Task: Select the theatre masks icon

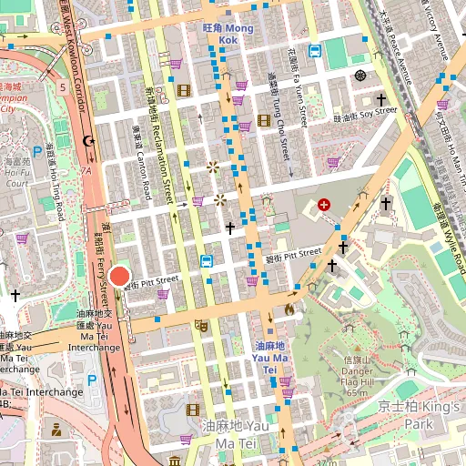Action: pyautogui.click(x=202, y=326)
